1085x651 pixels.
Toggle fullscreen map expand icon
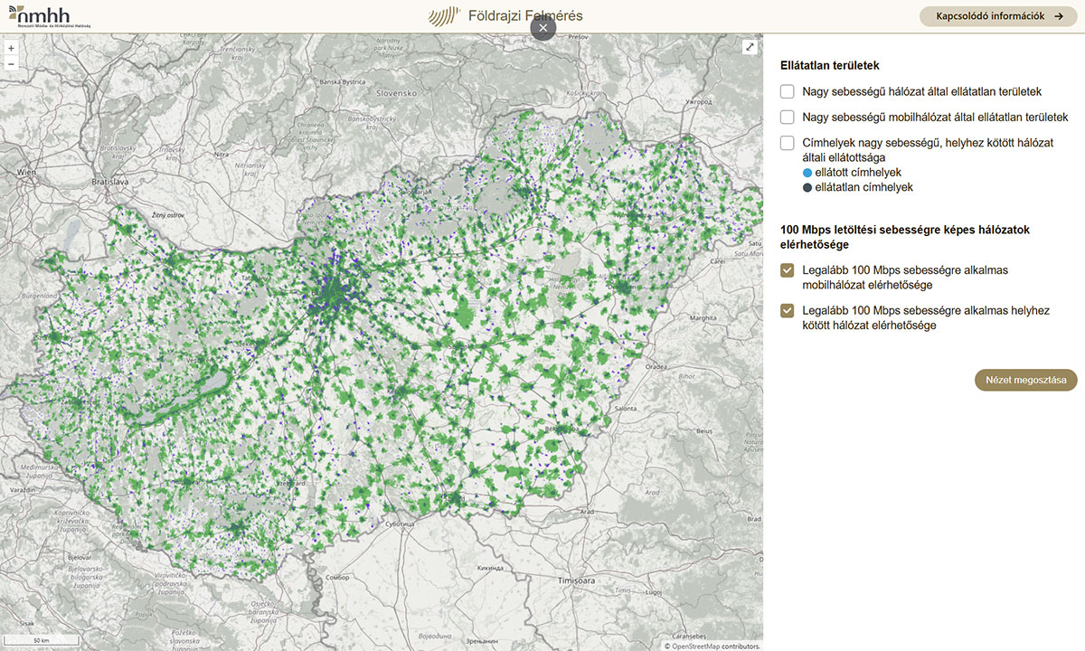(x=750, y=47)
